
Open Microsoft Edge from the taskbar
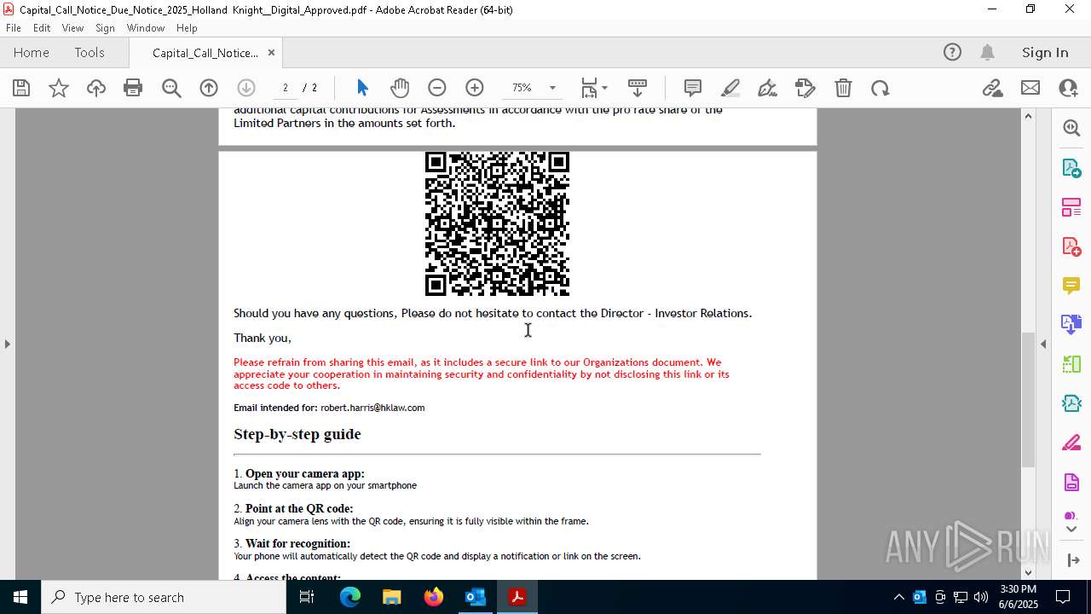tap(350, 597)
